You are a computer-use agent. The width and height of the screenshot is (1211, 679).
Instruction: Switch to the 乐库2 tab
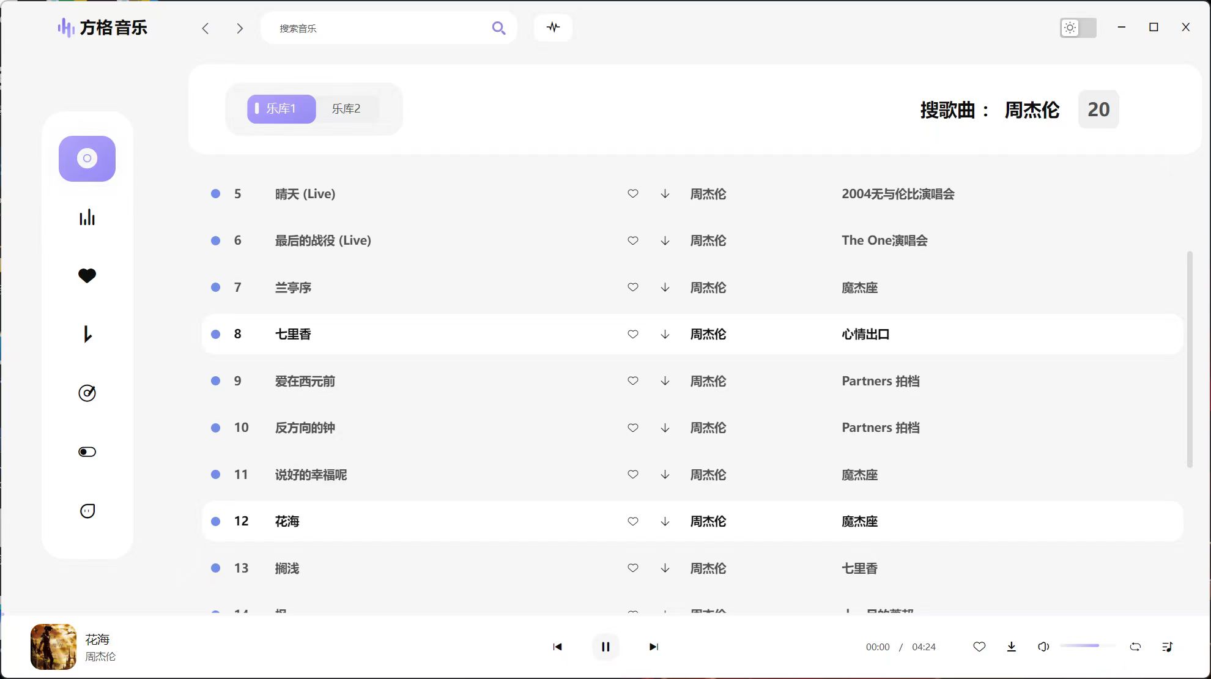tap(346, 109)
